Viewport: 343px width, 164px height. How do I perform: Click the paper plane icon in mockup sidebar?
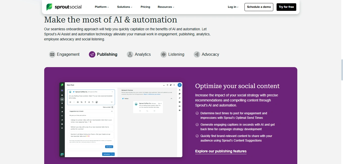pyautogui.click(x=62, y=112)
